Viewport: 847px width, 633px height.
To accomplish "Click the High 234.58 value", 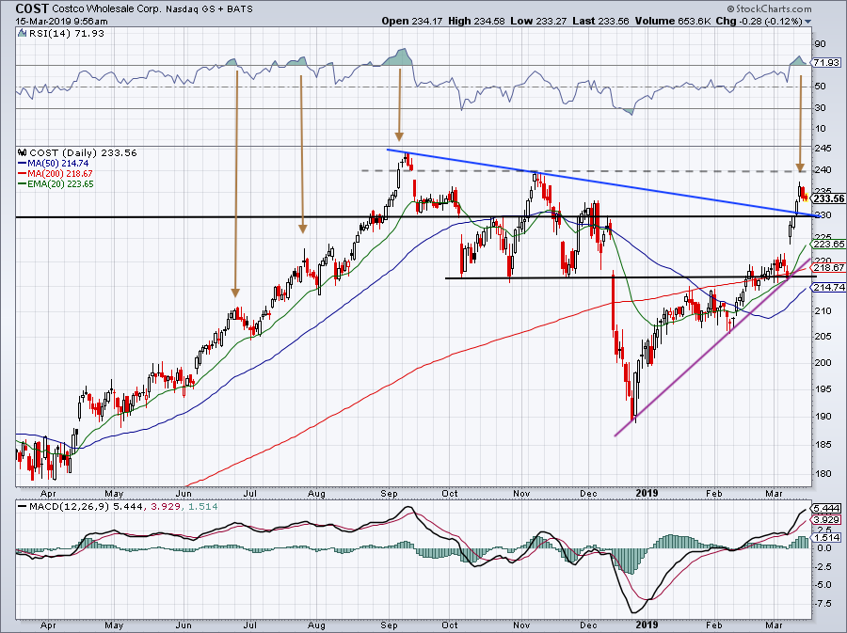I will [x=476, y=21].
